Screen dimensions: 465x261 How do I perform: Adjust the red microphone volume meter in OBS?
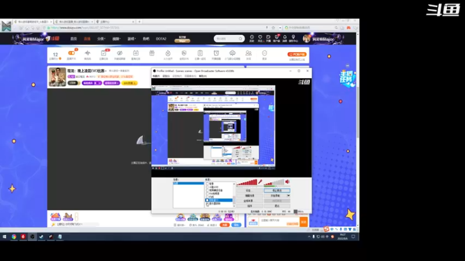click(x=246, y=182)
